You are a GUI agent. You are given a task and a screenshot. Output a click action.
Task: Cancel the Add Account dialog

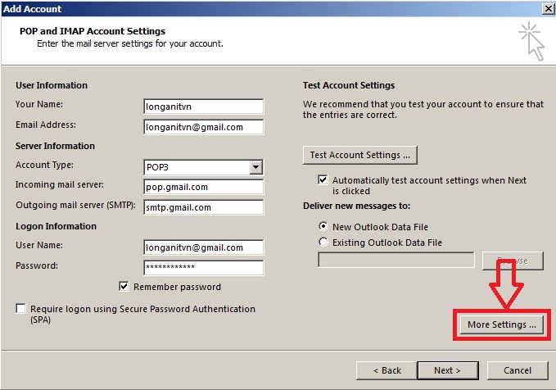coord(518,370)
